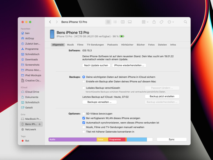Switch to the Dateien tab

pos(162,45)
